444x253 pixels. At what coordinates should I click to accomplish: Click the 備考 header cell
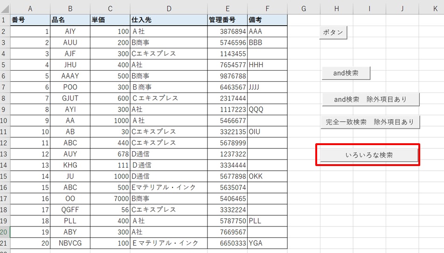tap(267, 20)
